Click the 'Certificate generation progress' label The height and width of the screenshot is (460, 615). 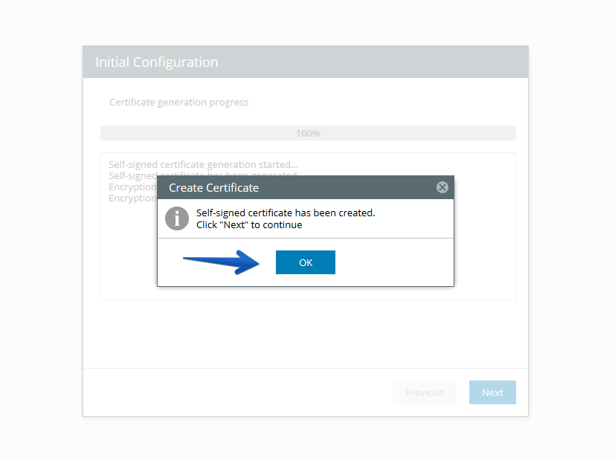179,103
